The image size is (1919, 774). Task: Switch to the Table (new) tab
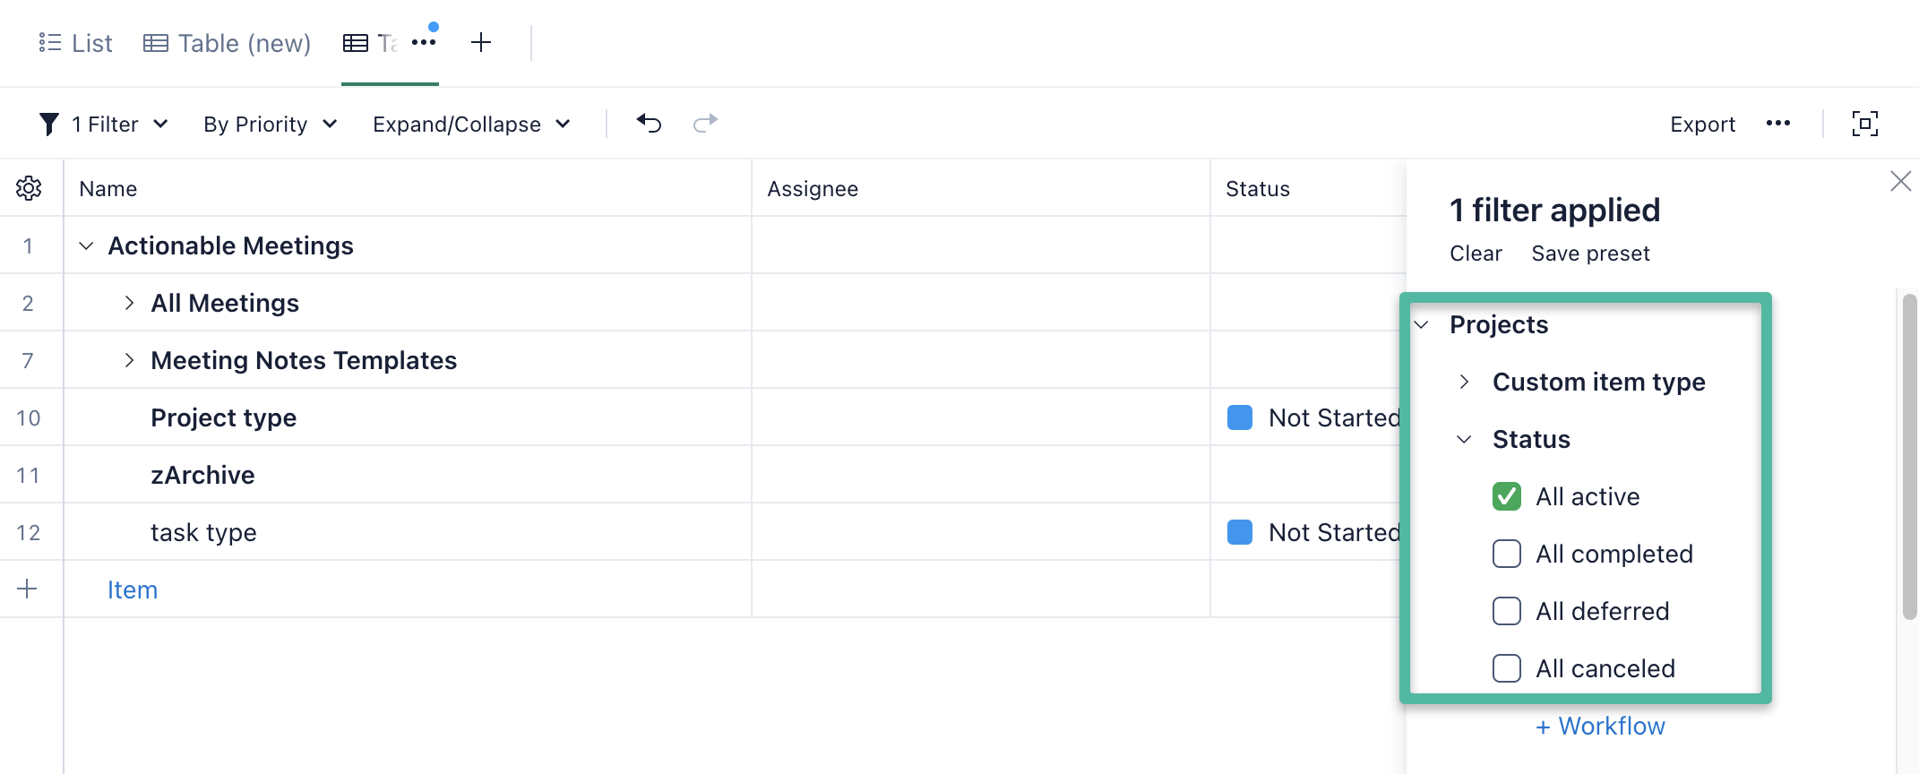point(228,43)
